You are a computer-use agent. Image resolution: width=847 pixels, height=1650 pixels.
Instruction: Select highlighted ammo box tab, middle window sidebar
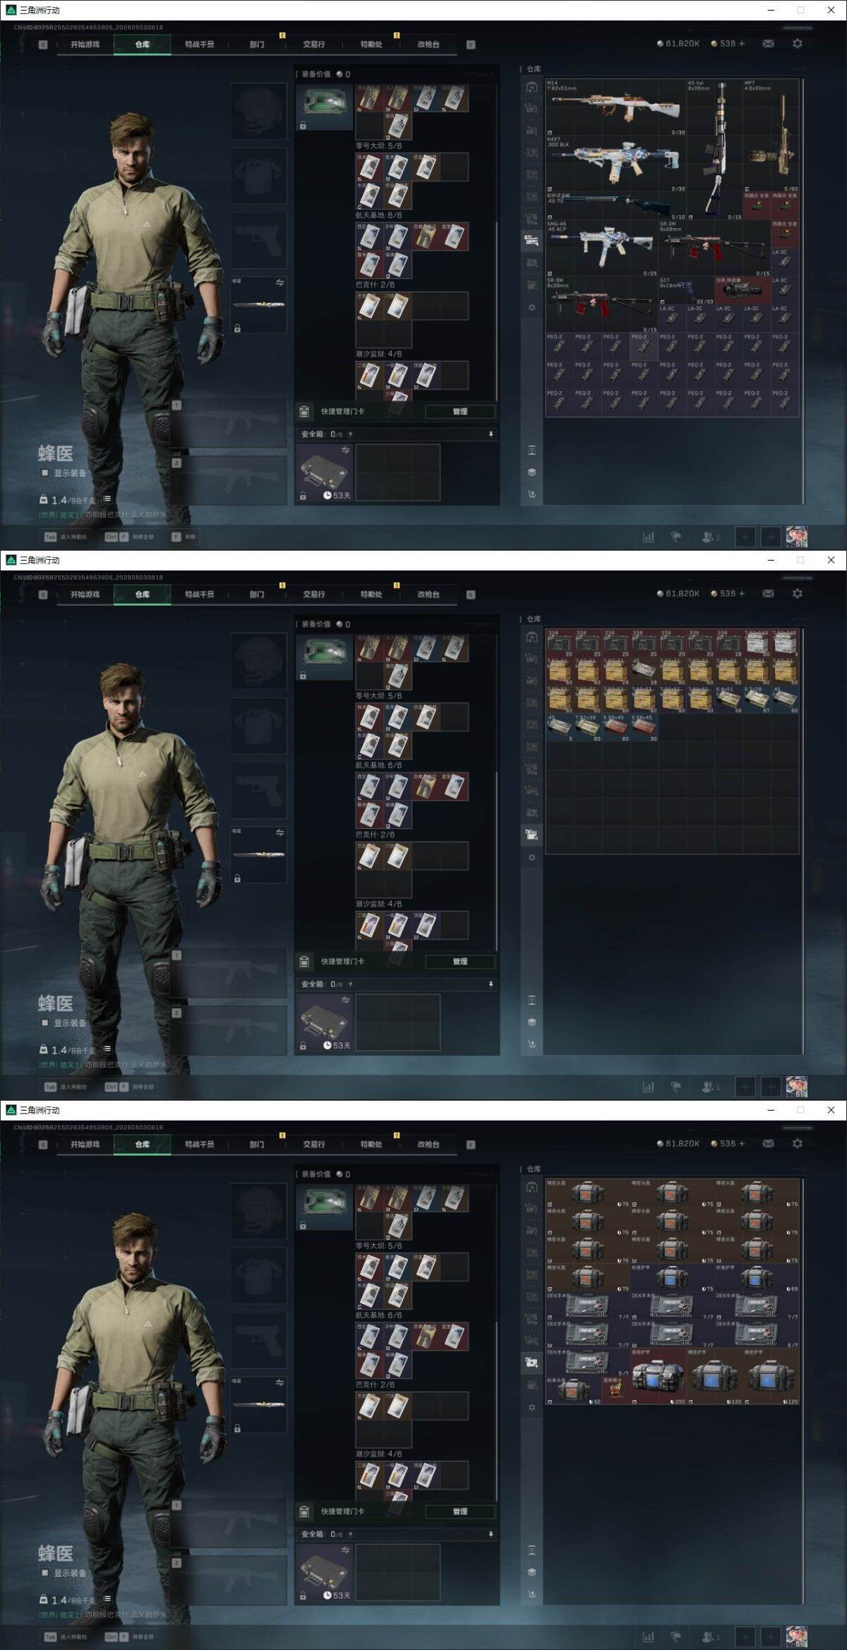pos(532,835)
